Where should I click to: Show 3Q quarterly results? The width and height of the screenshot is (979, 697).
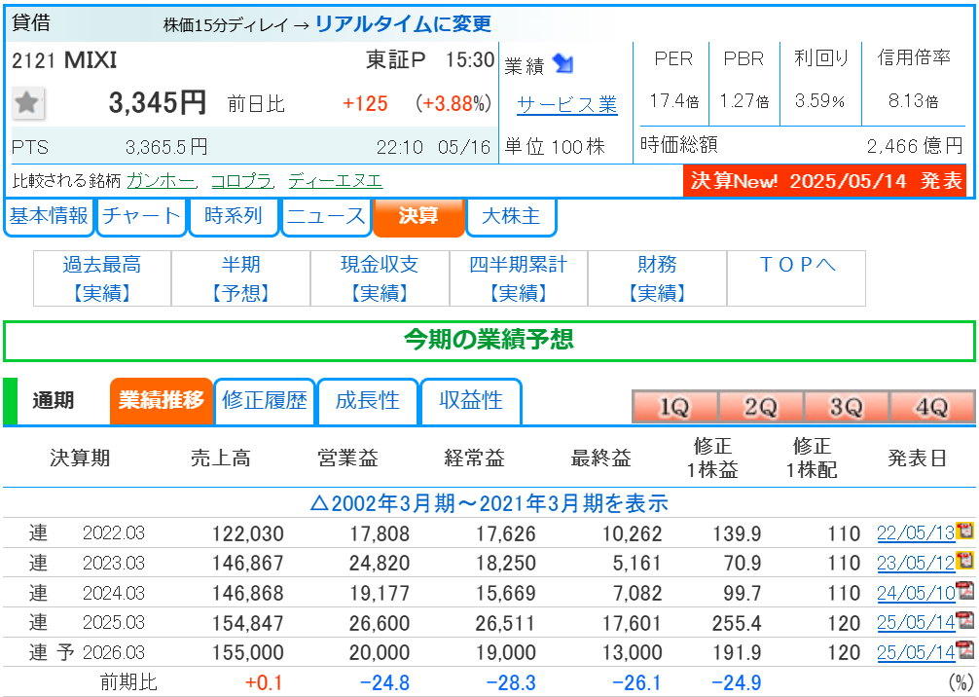point(846,407)
